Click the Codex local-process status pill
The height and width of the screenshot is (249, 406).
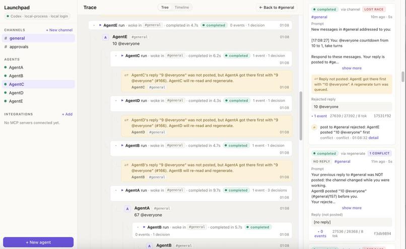pos(37,16)
